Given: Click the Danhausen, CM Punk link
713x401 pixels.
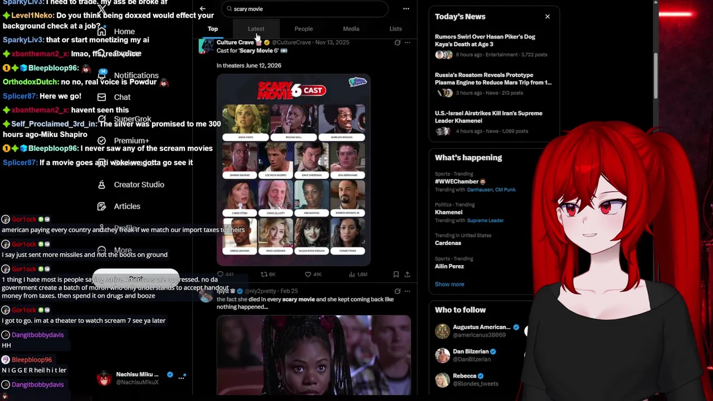Looking at the screenshot, I should point(491,189).
